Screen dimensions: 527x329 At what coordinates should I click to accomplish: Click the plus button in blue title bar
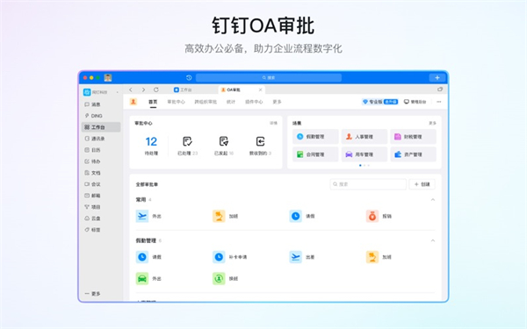[x=437, y=77]
